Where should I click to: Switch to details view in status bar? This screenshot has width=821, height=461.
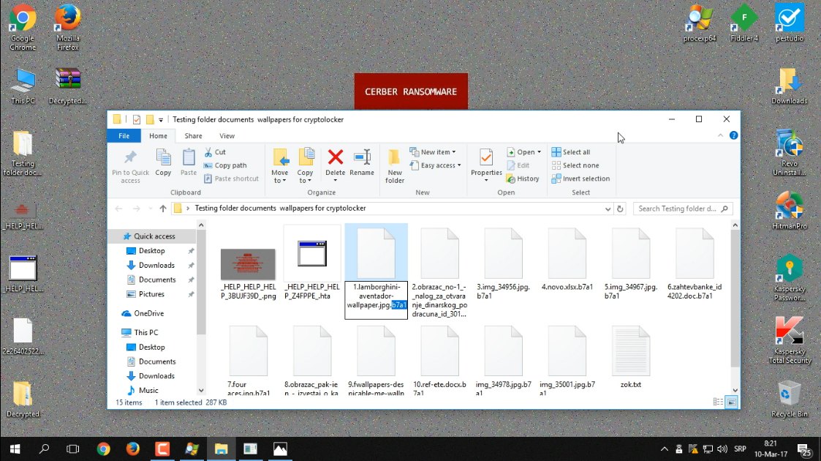click(719, 402)
